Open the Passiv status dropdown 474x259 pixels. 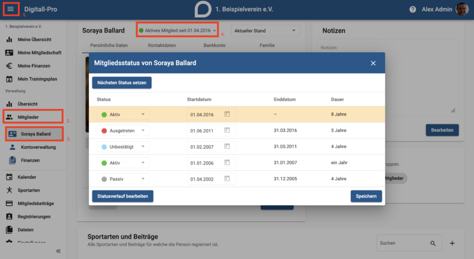click(x=123, y=179)
